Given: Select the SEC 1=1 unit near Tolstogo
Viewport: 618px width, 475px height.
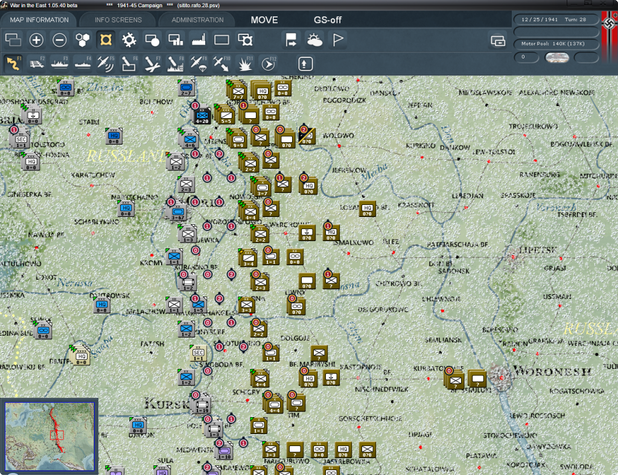Looking at the screenshot, I should (21, 140).
